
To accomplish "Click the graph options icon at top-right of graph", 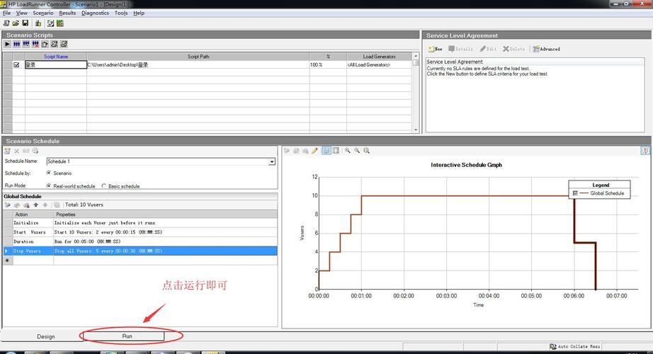I will click(645, 151).
